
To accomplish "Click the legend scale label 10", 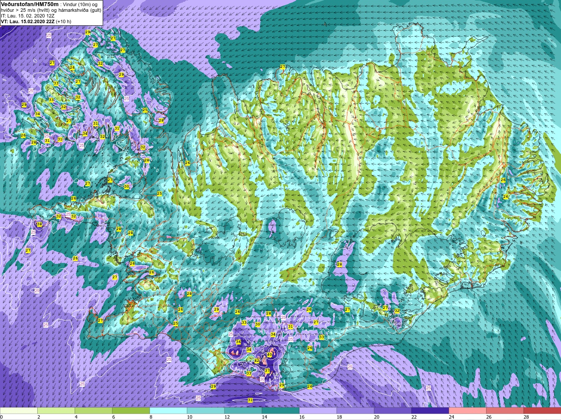I will point(189,417).
